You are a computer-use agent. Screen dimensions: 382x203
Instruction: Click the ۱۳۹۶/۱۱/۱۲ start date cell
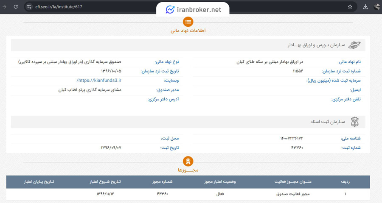tap(105, 194)
